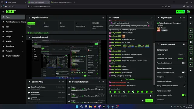The height and width of the screenshot is (109, 194).
Task: Expand the Yayın bilgisi panel to fullscreen
Action: point(184,18)
